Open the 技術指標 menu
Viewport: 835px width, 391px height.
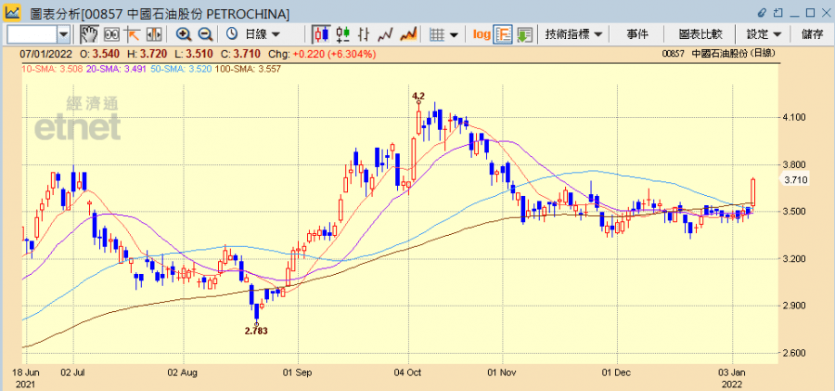pos(573,34)
